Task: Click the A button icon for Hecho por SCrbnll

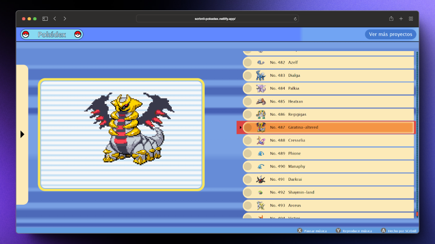Action: click(x=383, y=230)
